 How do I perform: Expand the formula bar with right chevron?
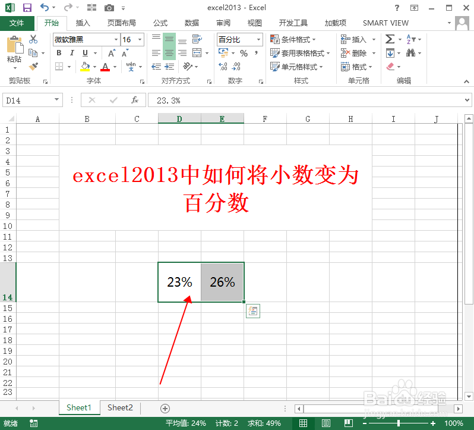click(x=467, y=100)
